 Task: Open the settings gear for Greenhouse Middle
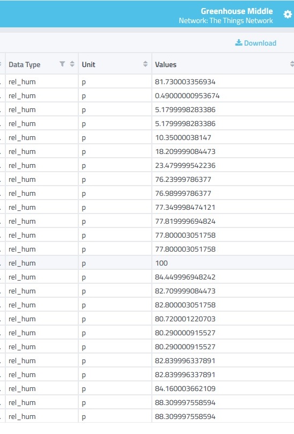coord(288,14)
